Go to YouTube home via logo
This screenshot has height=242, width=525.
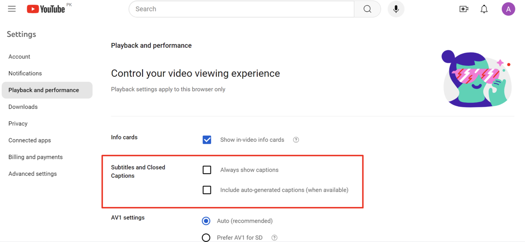pos(46,9)
